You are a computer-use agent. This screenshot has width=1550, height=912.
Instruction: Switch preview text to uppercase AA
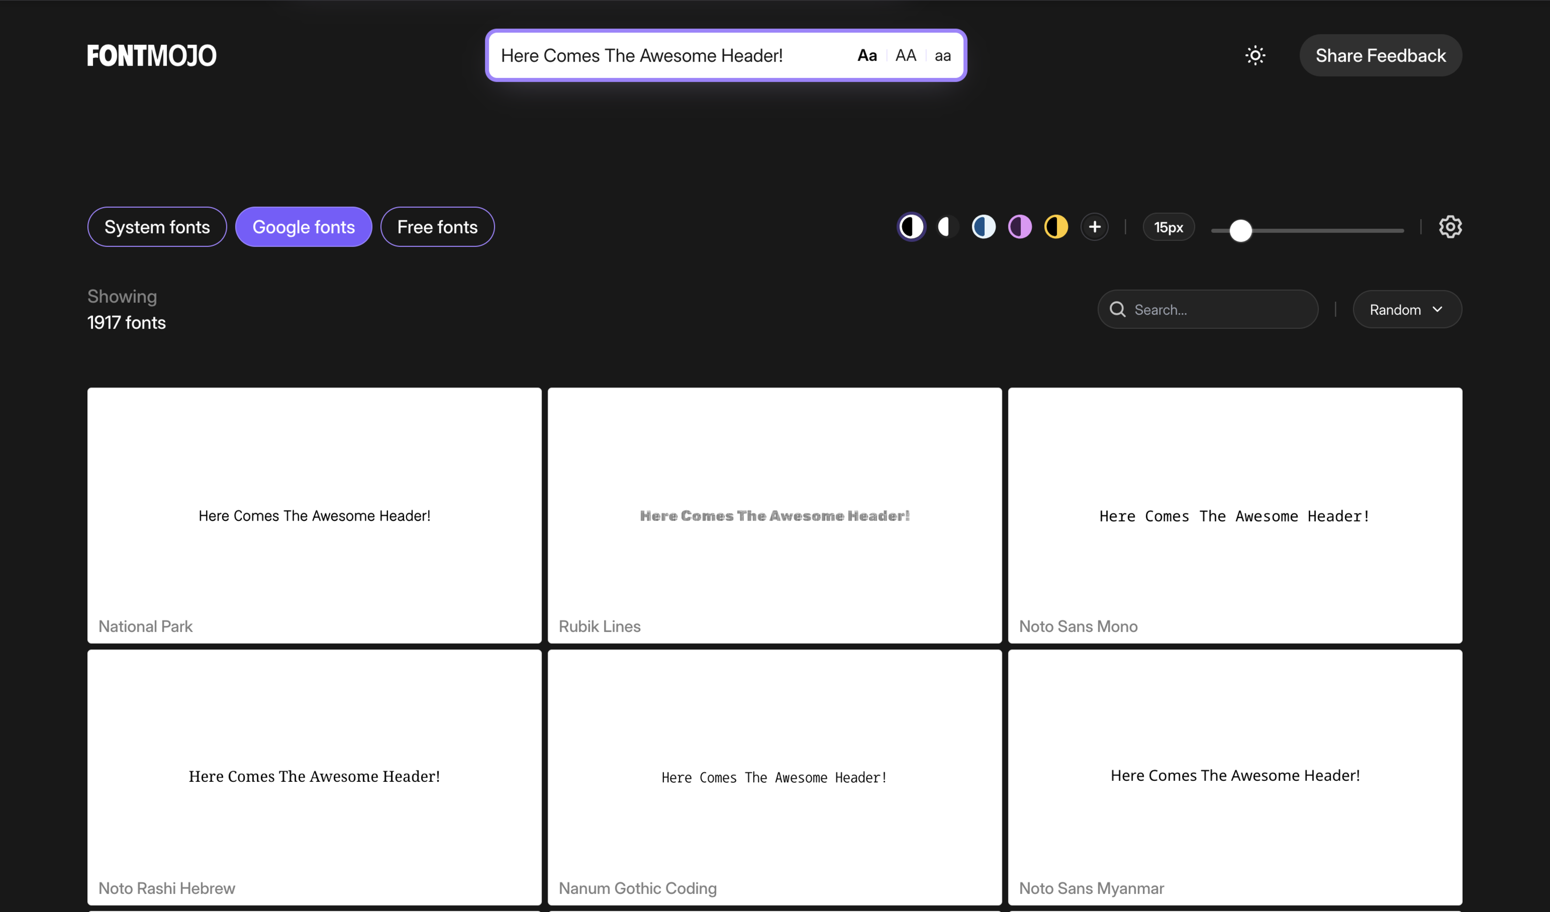coord(905,55)
